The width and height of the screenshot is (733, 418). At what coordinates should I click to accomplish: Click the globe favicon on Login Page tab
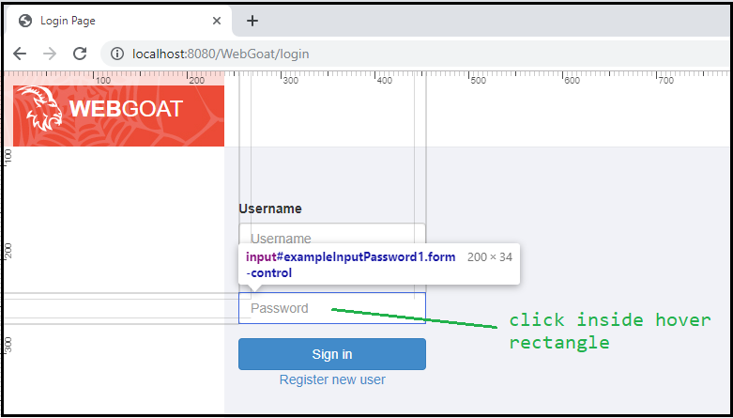25,21
